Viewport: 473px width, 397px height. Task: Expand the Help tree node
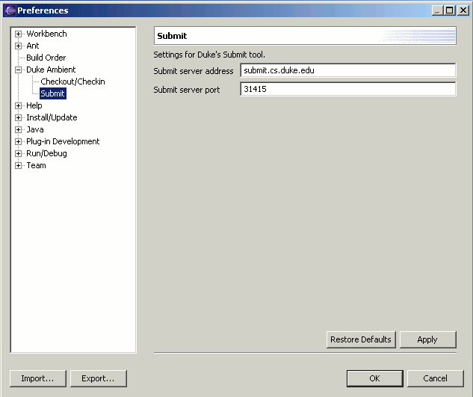tap(18, 105)
